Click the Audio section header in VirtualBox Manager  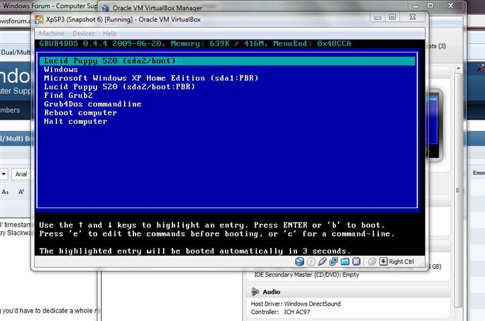pyautogui.click(x=348, y=292)
